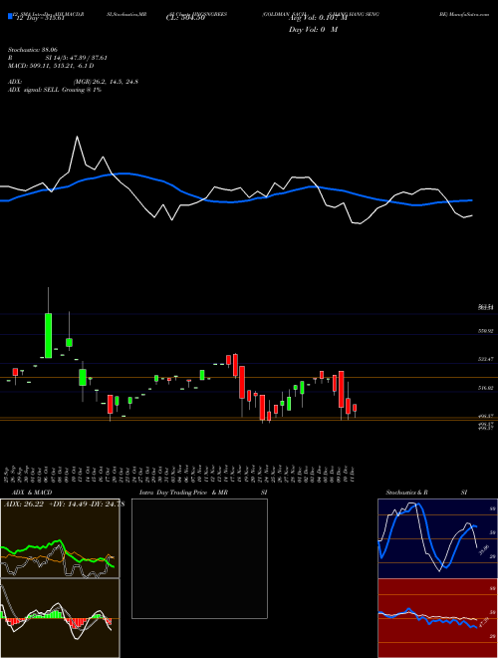Image resolution: width=498 pixels, height=658 pixels.
Task: Click the white line's highest peak in the upper chart
Action: (x=77, y=137)
